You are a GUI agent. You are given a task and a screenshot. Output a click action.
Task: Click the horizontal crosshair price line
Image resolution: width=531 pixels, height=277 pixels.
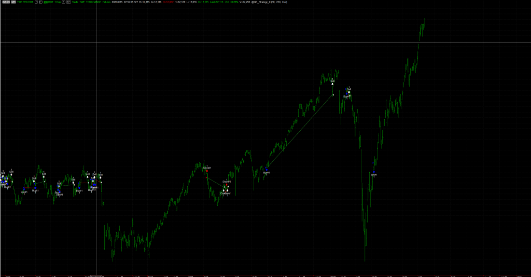(259, 41)
